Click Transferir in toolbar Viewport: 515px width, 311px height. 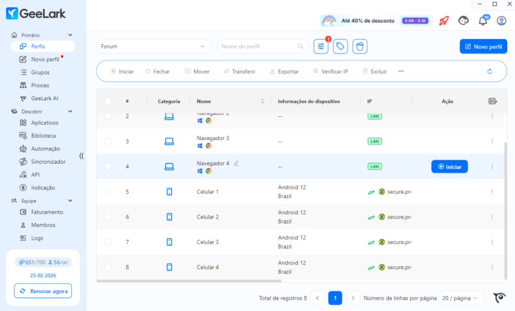(239, 71)
